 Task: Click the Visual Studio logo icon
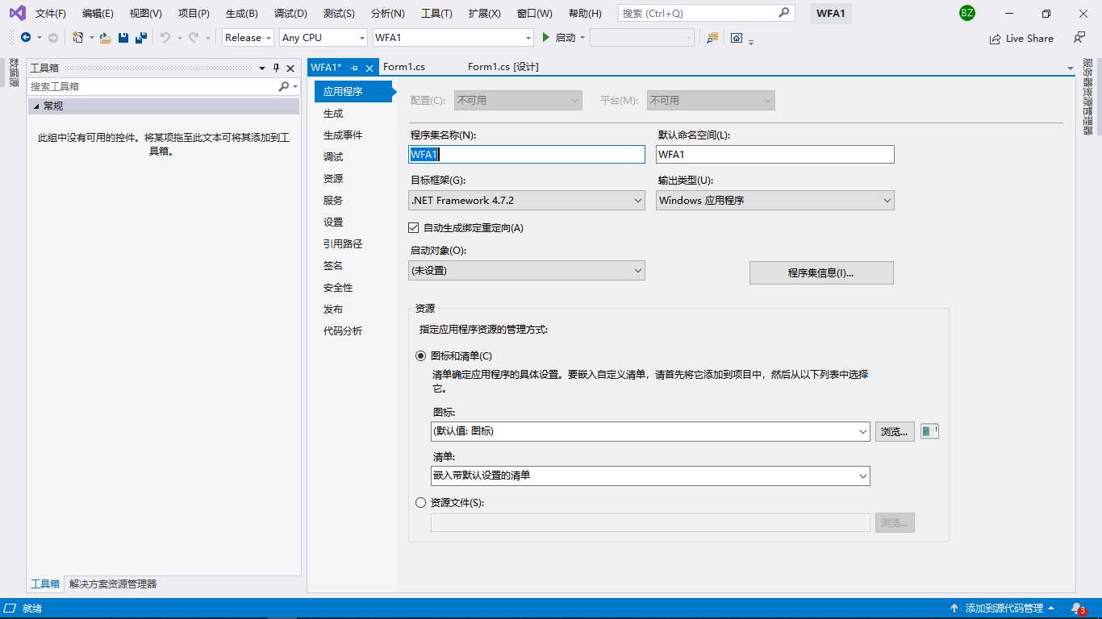tap(17, 13)
